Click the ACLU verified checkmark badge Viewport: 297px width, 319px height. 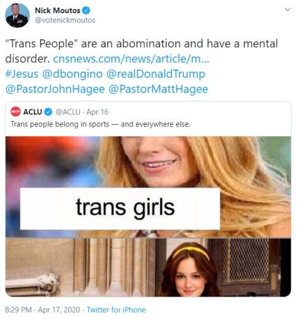pyautogui.click(x=48, y=112)
